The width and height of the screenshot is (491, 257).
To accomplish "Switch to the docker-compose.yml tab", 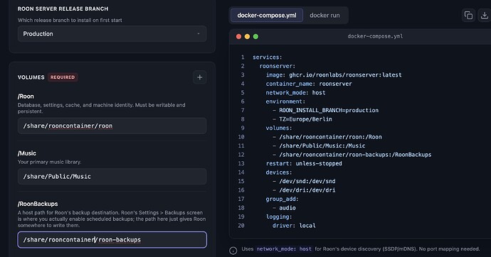I will [267, 16].
